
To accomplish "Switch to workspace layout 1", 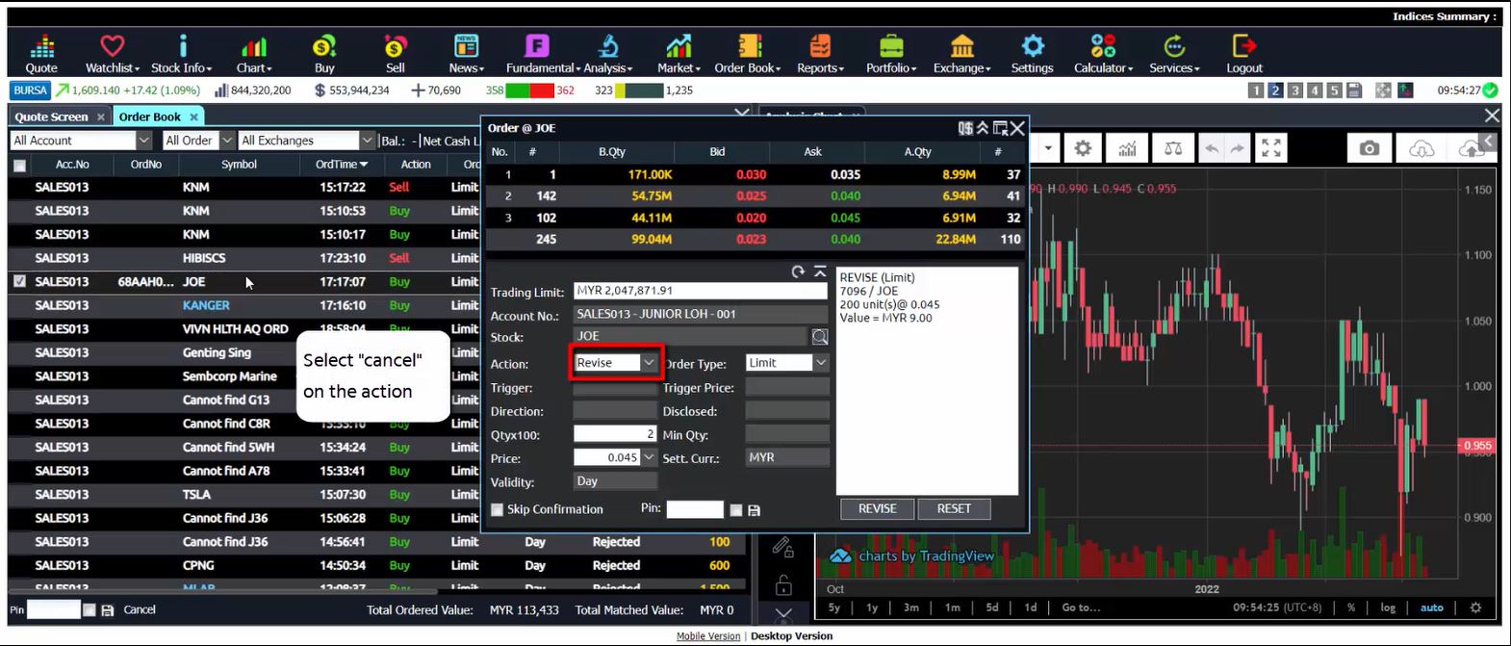I will coord(1256,90).
